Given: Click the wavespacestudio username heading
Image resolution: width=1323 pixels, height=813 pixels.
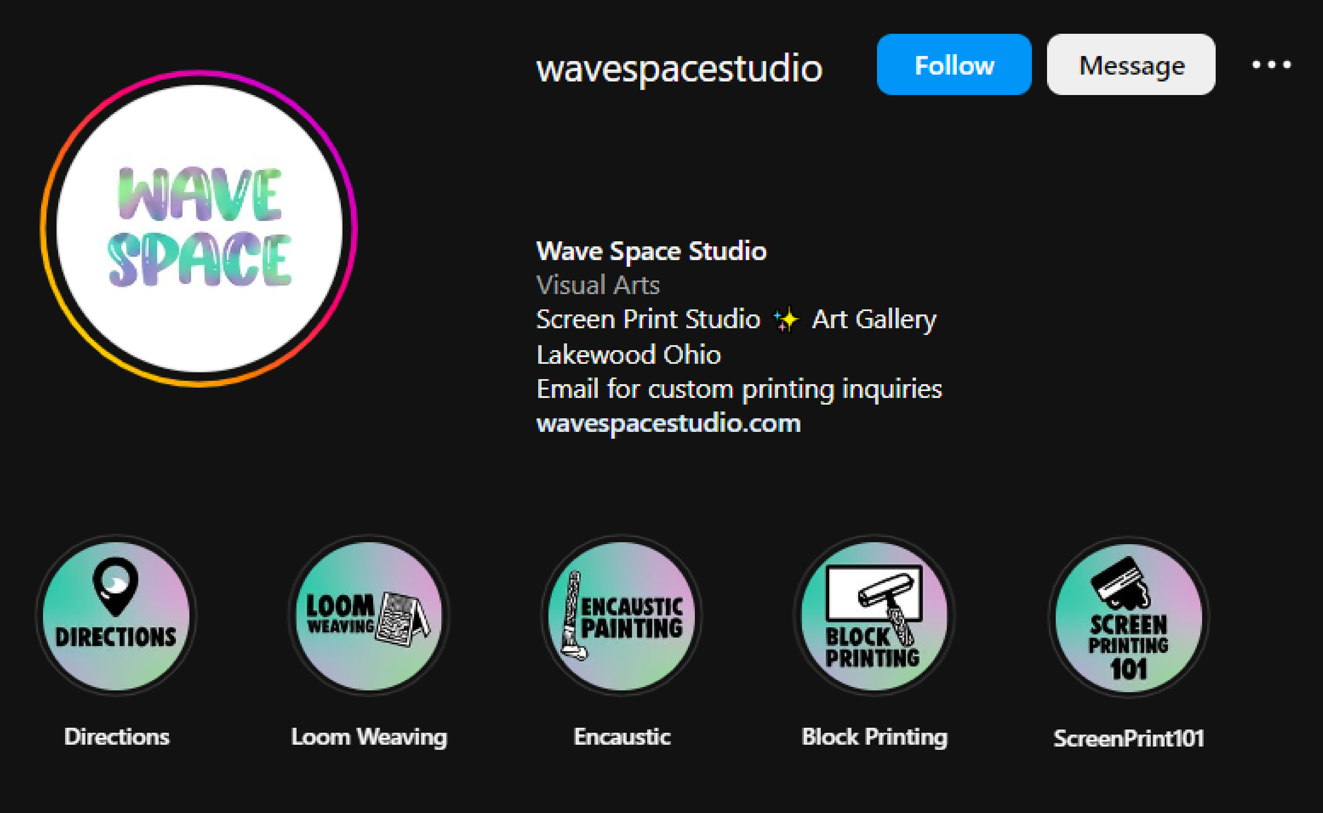Looking at the screenshot, I should click(679, 68).
